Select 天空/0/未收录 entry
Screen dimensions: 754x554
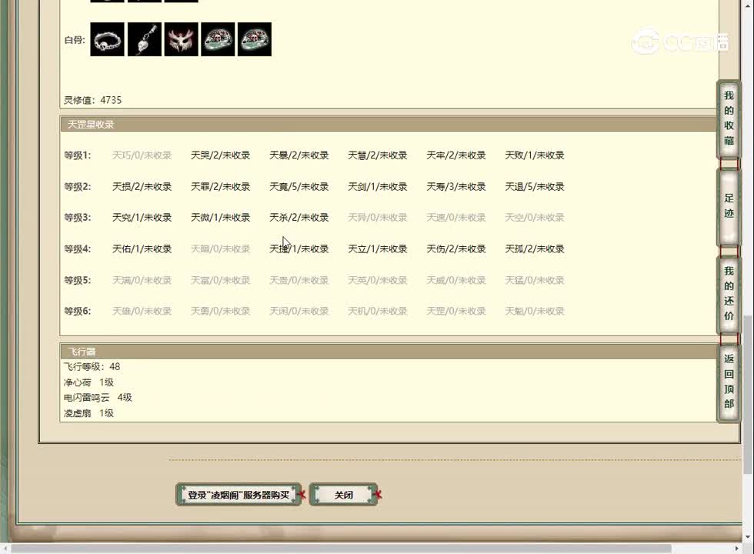click(535, 217)
